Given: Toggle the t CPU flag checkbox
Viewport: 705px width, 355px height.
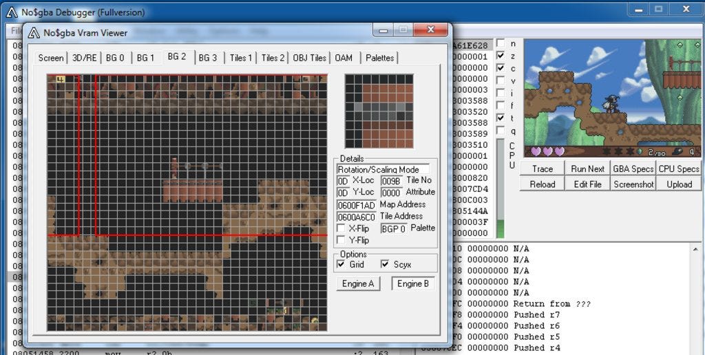Looking at the screenshot, I should [500, 118].
